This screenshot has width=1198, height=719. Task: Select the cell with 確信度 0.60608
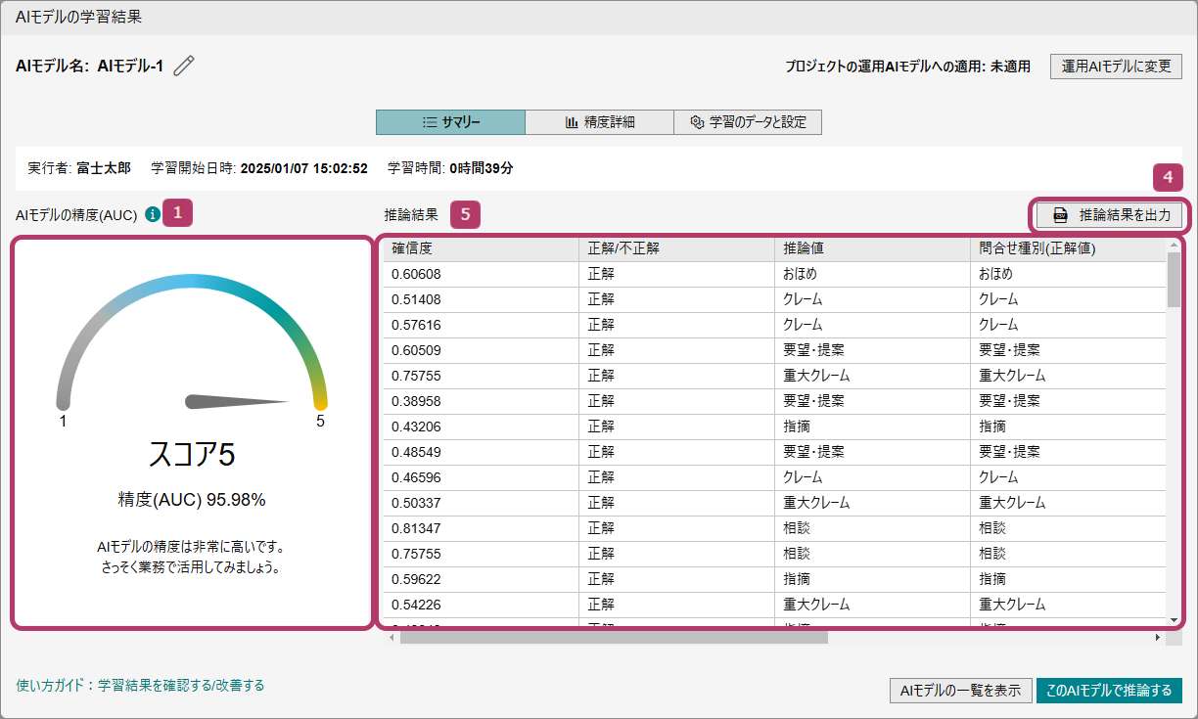pyautogui.click(x=481, y=274)
